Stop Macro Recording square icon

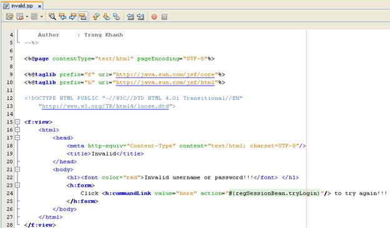coord(164,17)
